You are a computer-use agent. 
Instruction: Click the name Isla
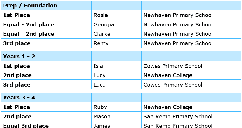coord(98,66)
